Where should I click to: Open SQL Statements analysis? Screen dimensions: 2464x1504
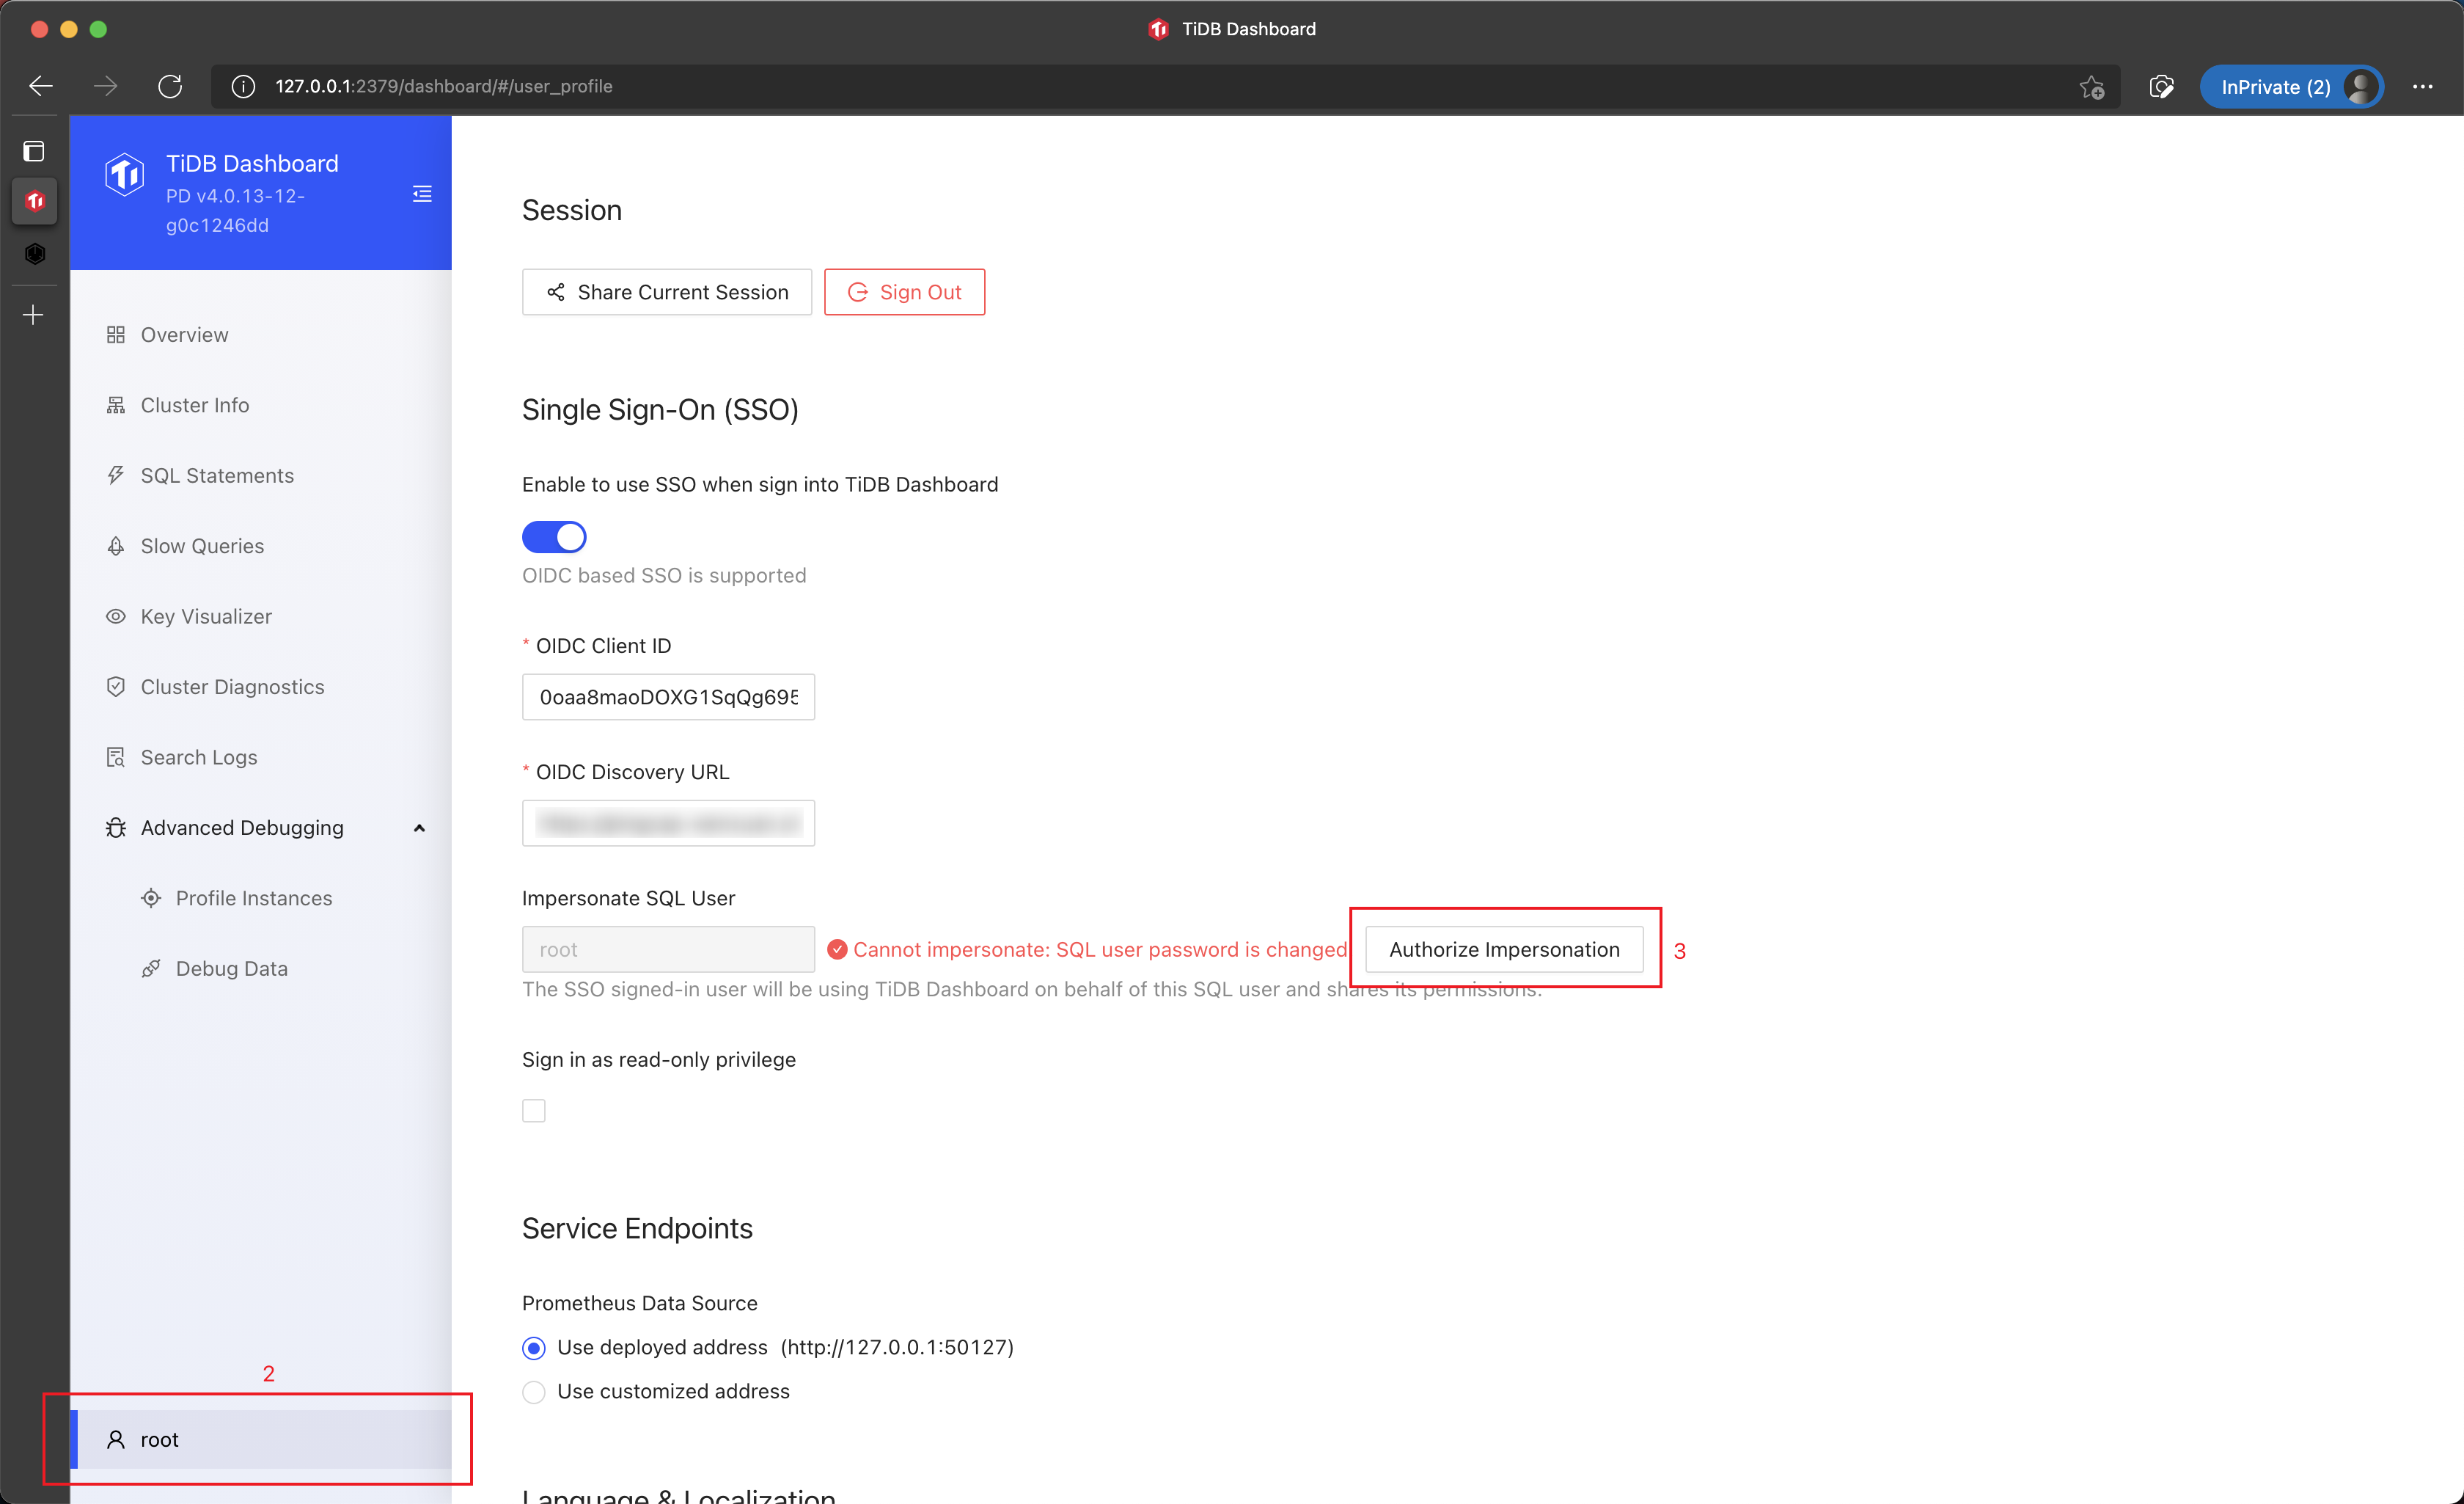click(x=217, y=475)
